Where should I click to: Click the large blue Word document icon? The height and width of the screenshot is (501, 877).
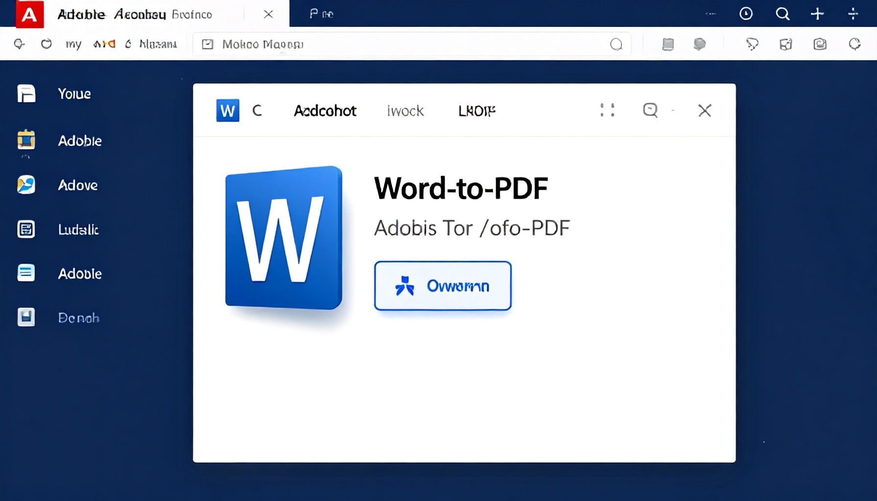point(284,238)
